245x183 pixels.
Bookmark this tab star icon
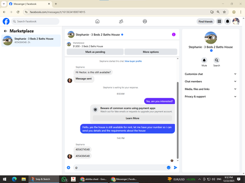pyautogui.click(x=224, y=12)
